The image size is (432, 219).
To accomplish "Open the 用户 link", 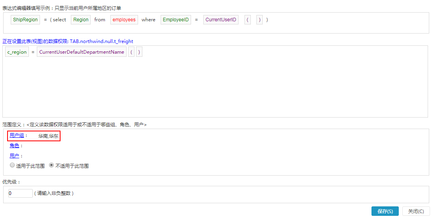I will 14,156.
